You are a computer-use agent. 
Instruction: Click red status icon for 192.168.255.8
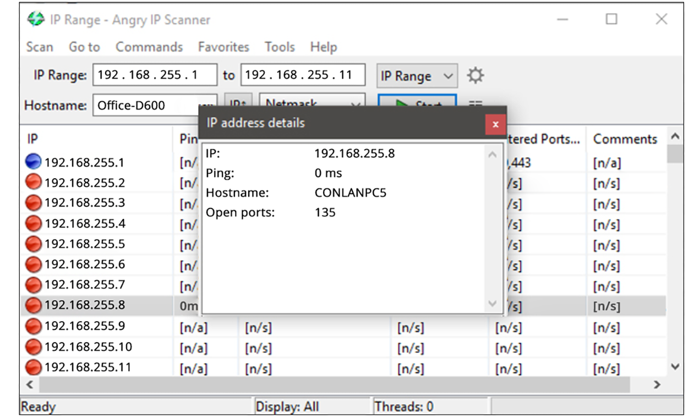point(34,305)
